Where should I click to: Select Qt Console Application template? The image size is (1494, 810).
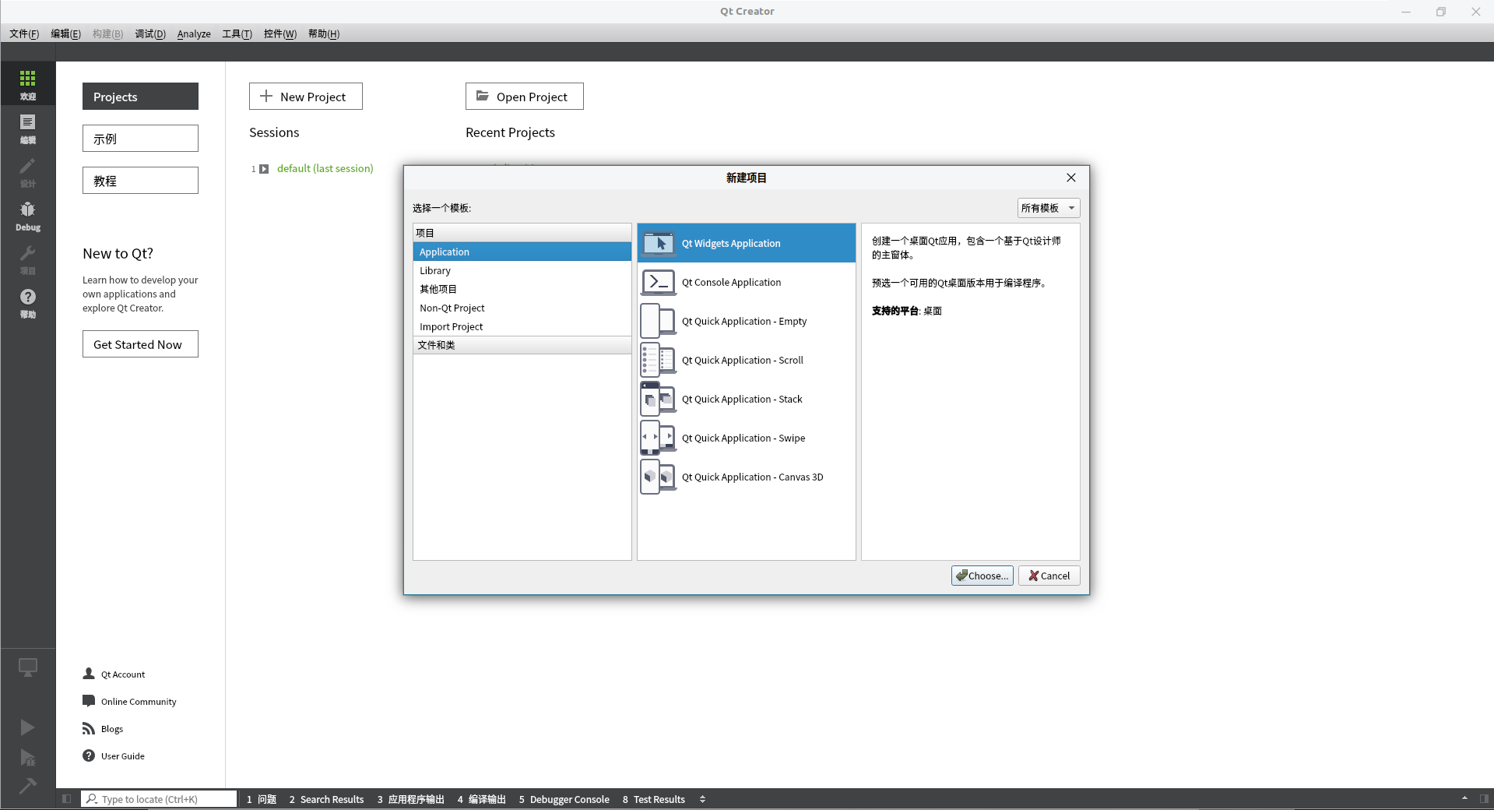pos(747,282)
